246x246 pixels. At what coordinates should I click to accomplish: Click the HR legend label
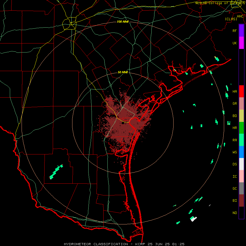pyautogui.click(x=235, y=128)
